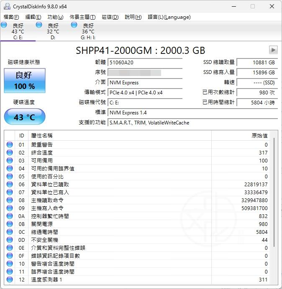282x289 pixels.
Task: Click the CrystalDiskInfo app icon in title bar
Action: pyautogui.click(x=7, y=6)
